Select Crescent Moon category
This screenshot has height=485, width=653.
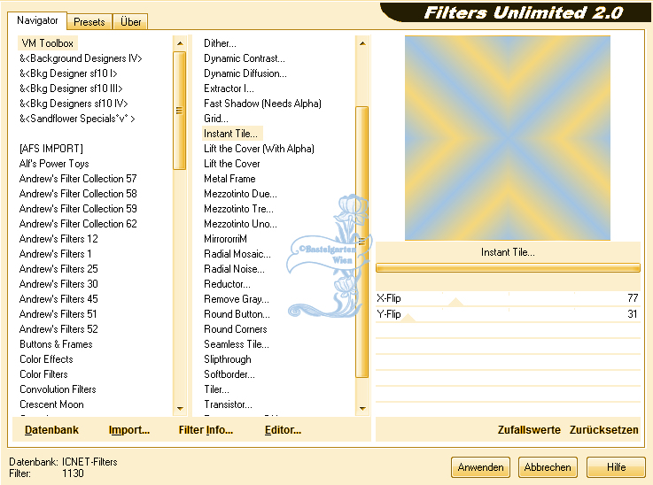click(51, 404)
